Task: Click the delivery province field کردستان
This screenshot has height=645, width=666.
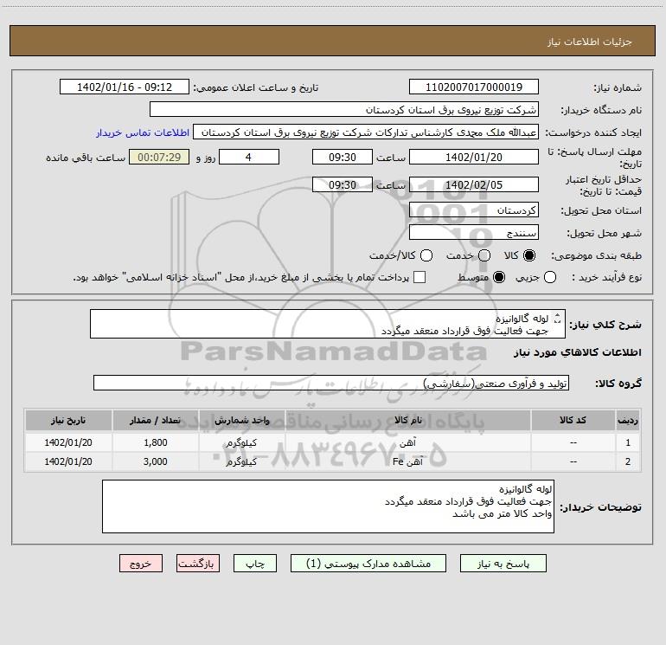Action: coord(474,210)
